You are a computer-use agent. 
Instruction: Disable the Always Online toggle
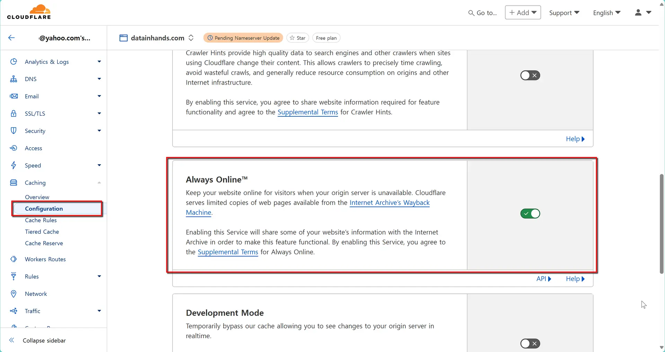[530, 213]
